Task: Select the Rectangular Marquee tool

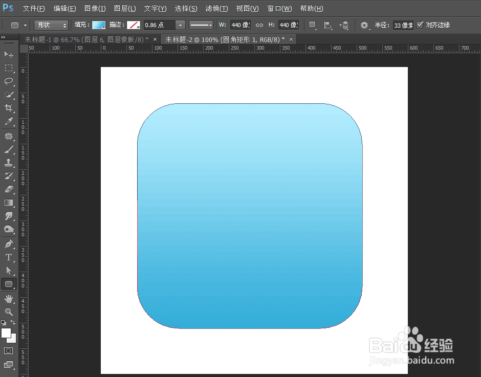Action: (x=9, y=68)
